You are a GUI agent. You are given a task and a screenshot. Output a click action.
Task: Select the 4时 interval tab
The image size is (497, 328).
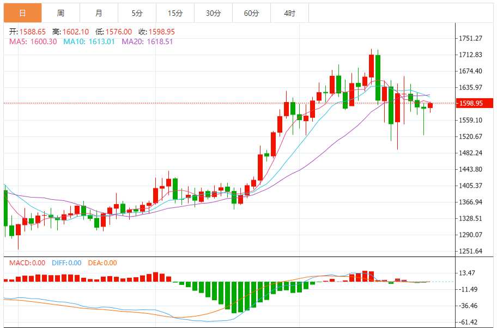click(x=290, y=11)
